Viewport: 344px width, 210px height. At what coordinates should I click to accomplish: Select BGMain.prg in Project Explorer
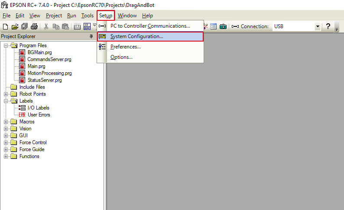tap(40, 52)
